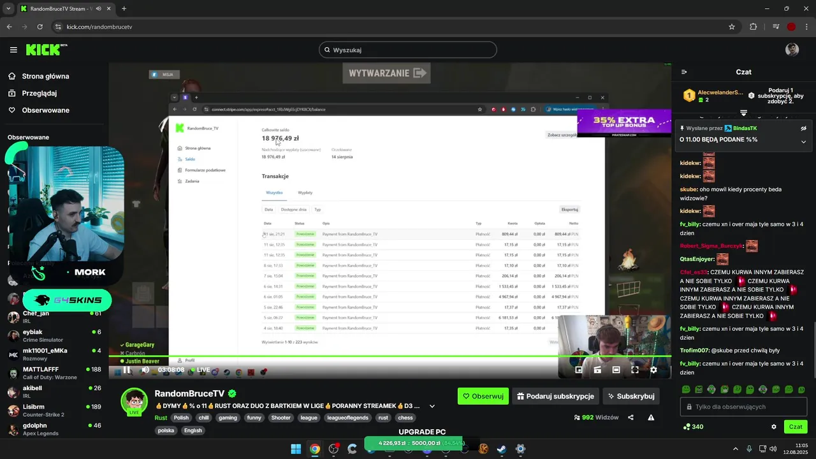Click chat input Tylko dla obserwujących

click(743, 407)
